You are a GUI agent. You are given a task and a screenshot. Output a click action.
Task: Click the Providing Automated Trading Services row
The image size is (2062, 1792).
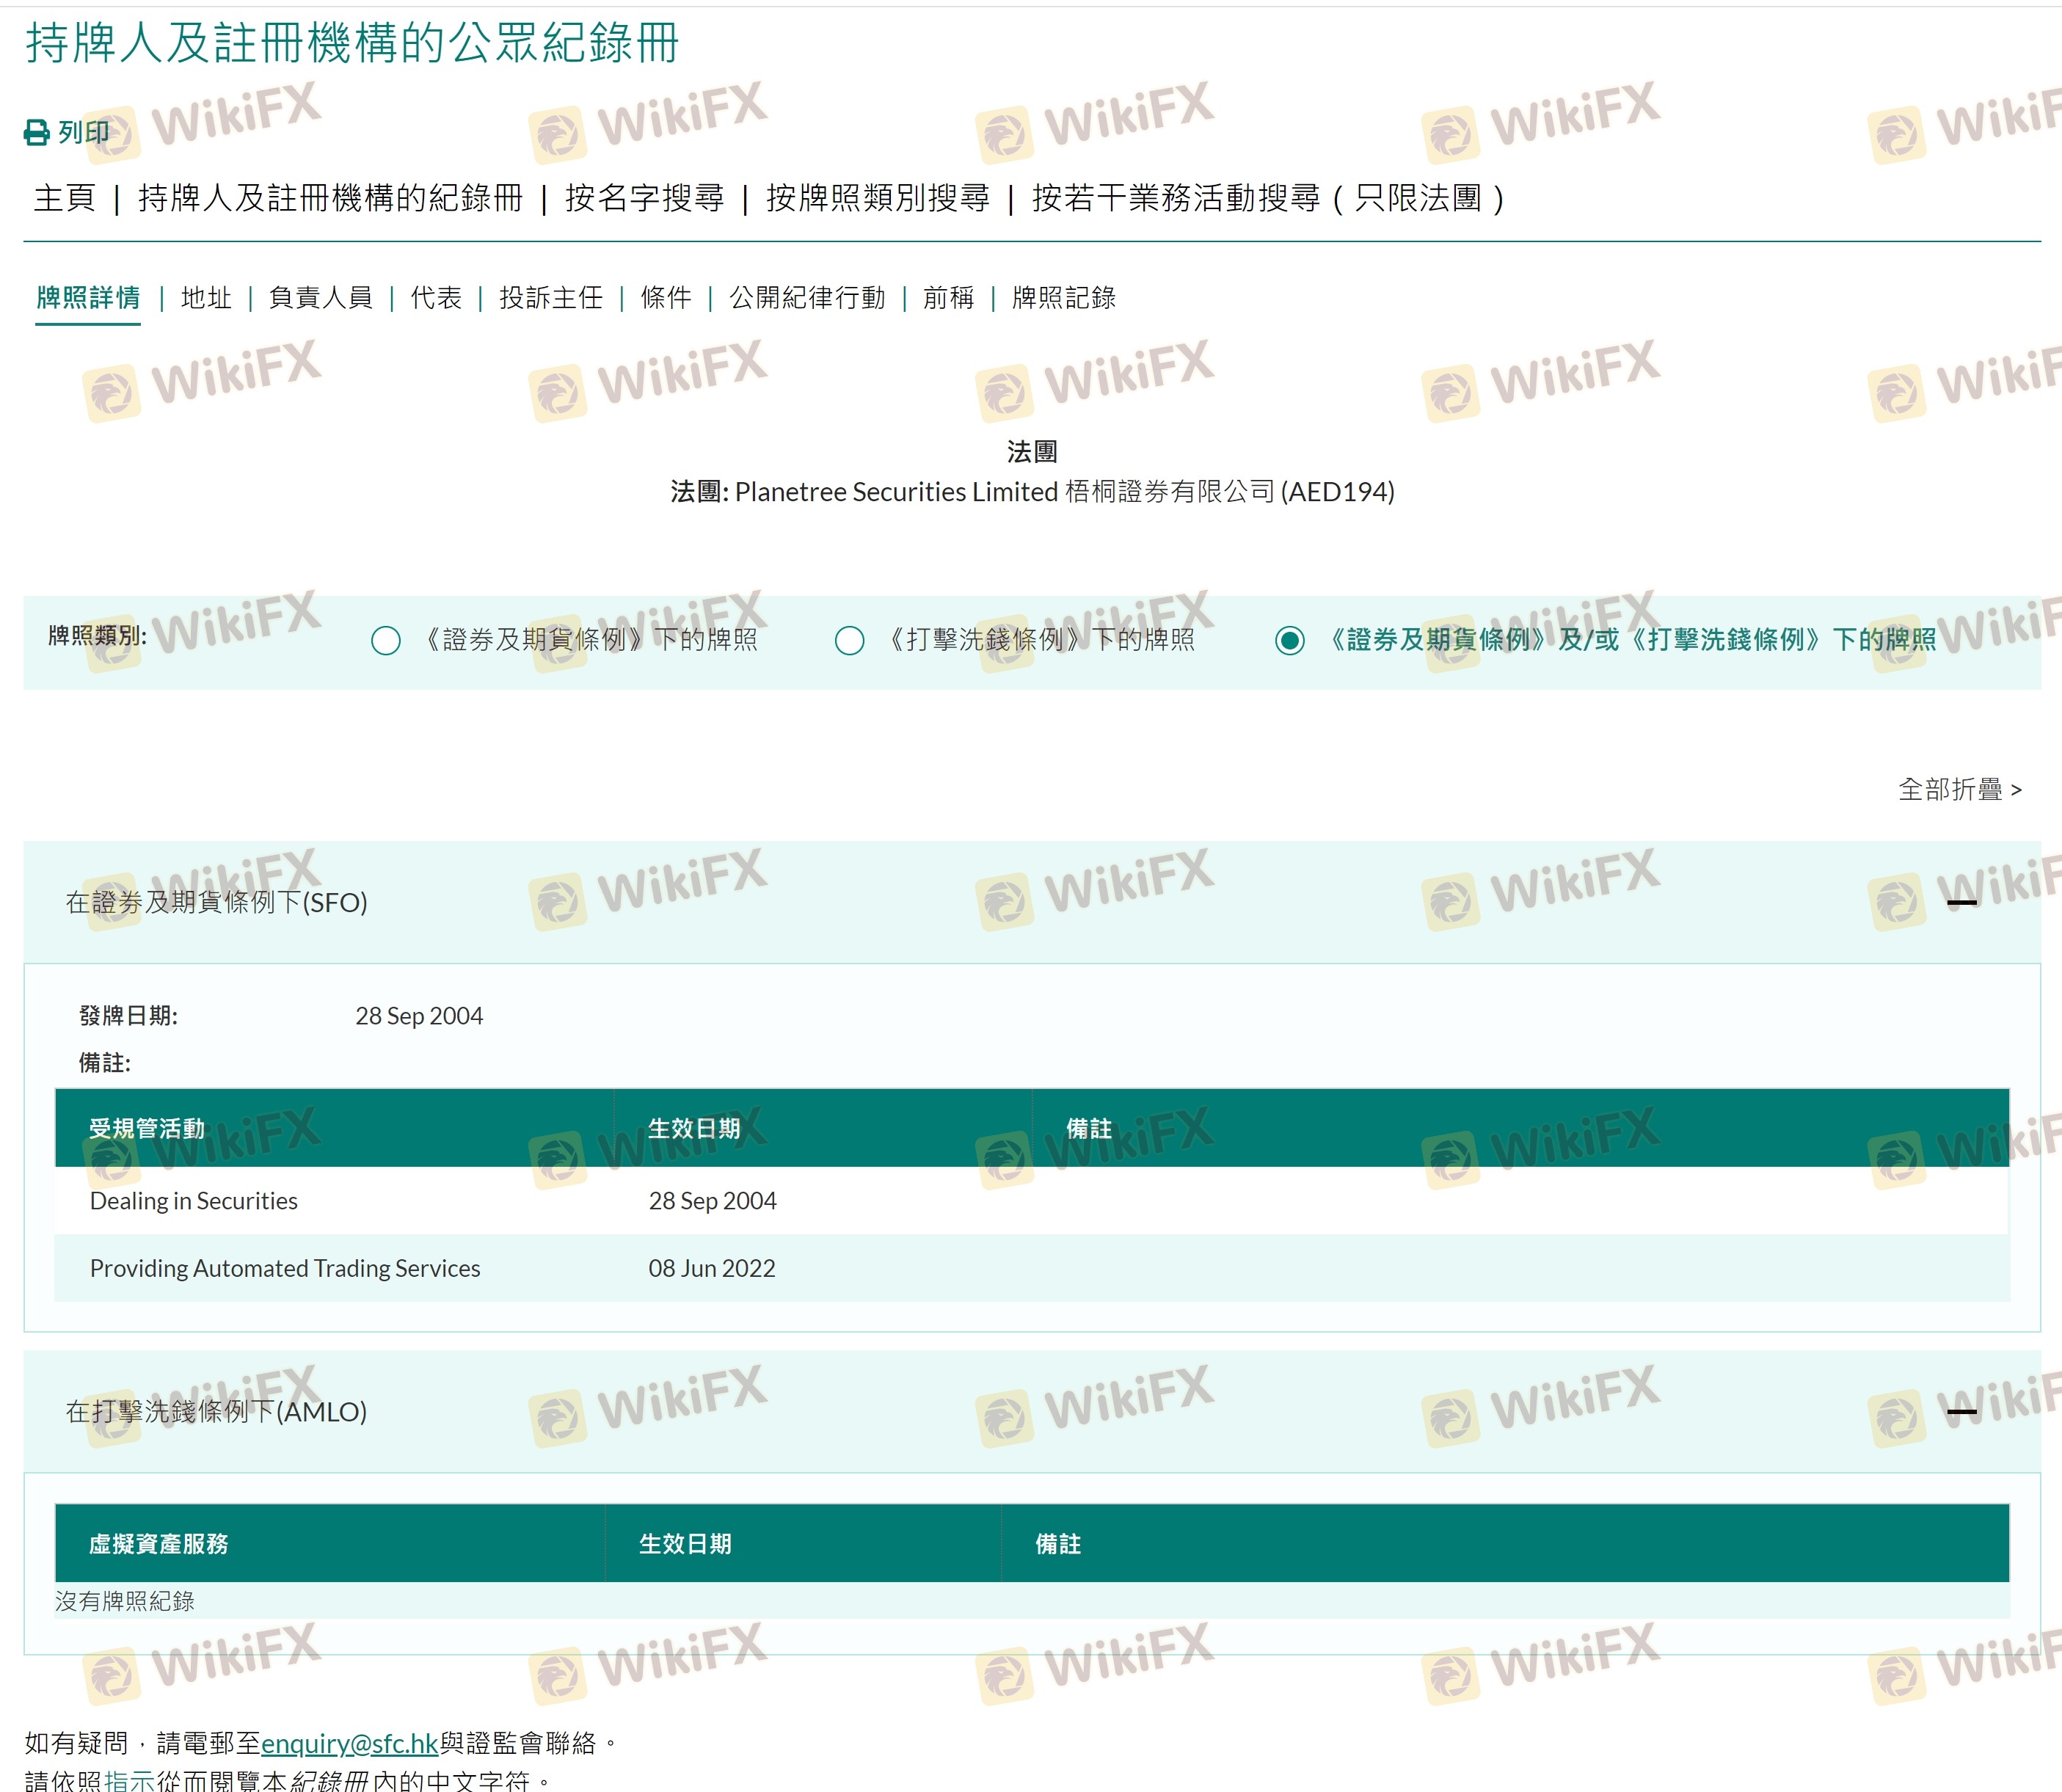point(1032,1268)
